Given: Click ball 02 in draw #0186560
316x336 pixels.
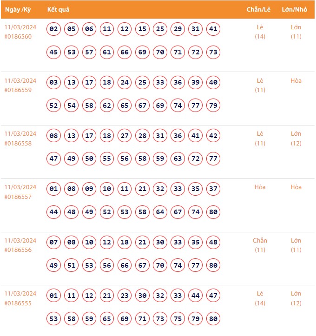Looking at the screenshot, I should 54,29.
